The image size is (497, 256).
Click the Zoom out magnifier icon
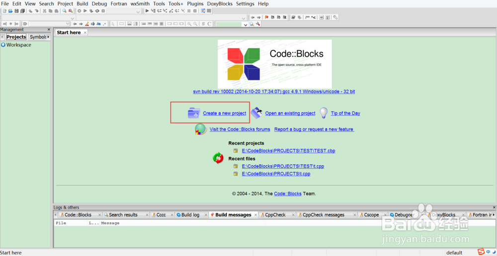[195, 24]
